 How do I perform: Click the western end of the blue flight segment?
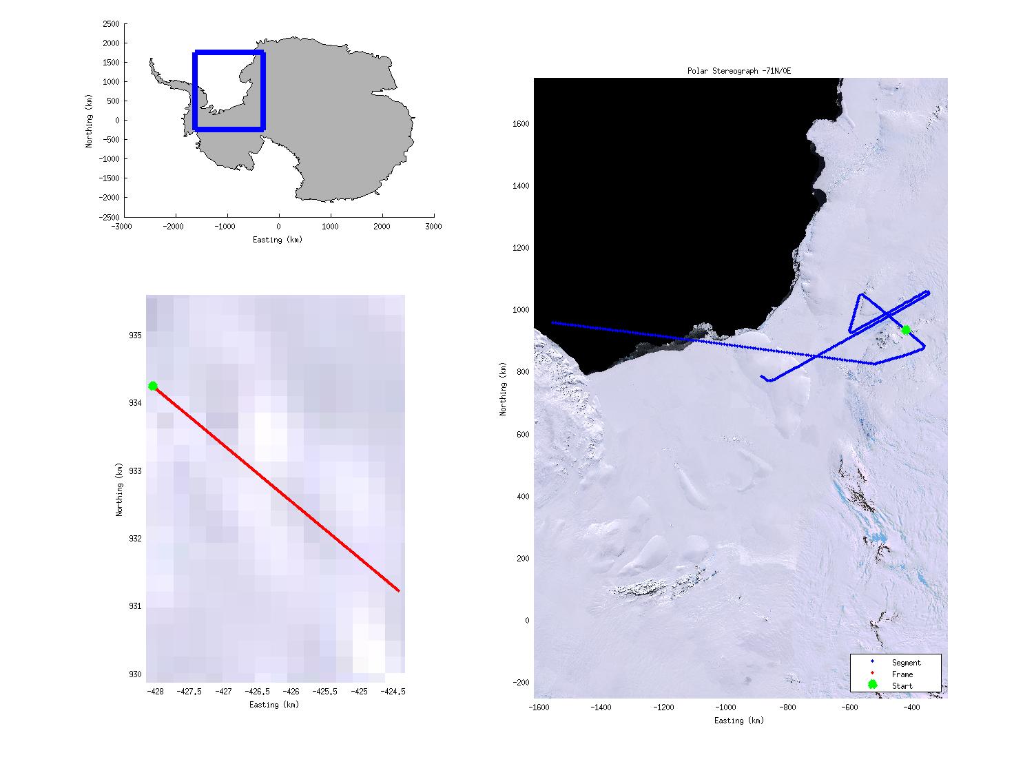tap(553, 322)
